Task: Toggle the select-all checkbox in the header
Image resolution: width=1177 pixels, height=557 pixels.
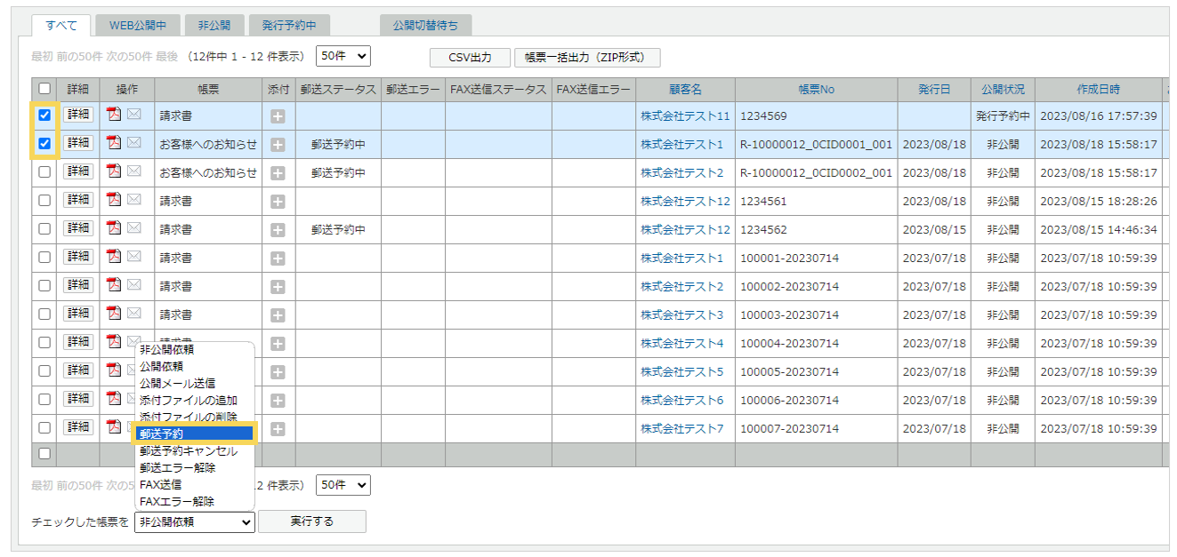Action: [x=44, y=90]
